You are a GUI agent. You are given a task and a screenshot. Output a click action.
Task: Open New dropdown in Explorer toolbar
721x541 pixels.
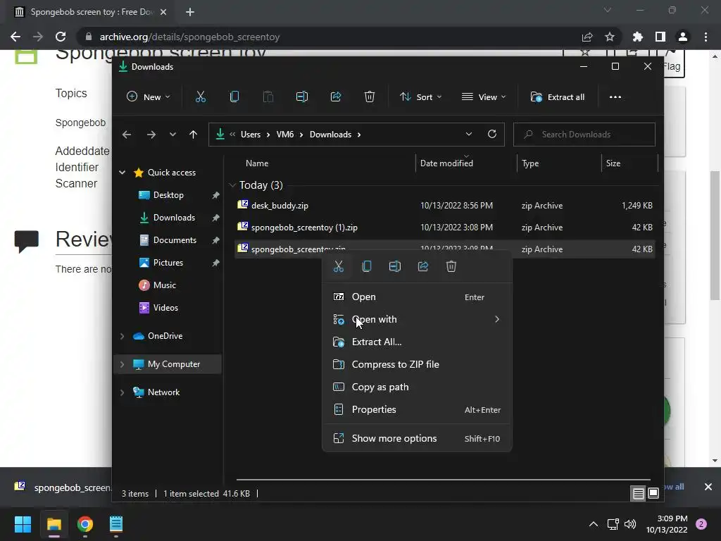click(x=148, y=97)
